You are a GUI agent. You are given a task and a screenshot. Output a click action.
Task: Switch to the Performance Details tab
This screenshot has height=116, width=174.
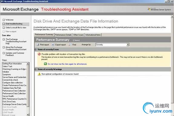(63, 35)
